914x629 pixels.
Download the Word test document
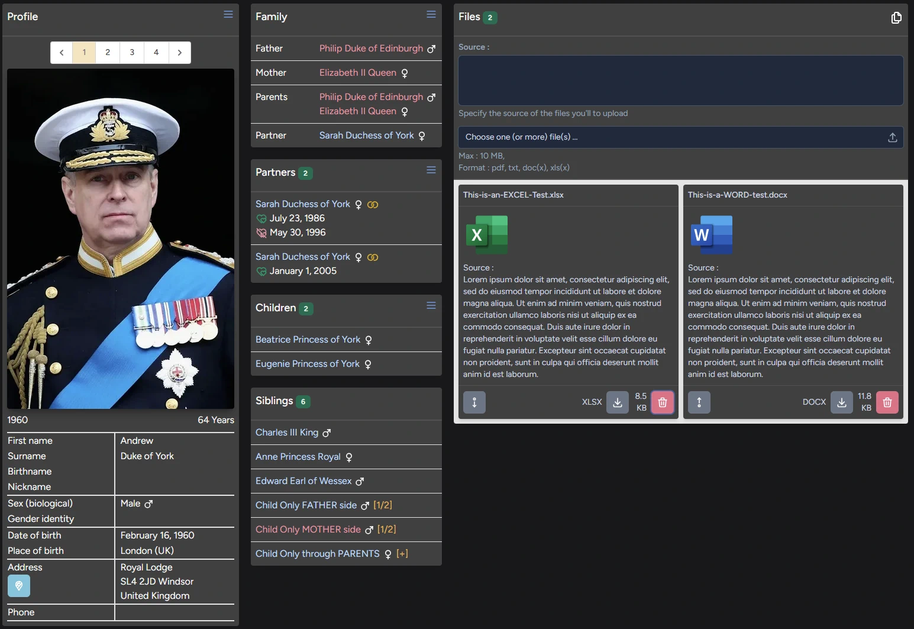pyautogui.click(x=841, y=402)
